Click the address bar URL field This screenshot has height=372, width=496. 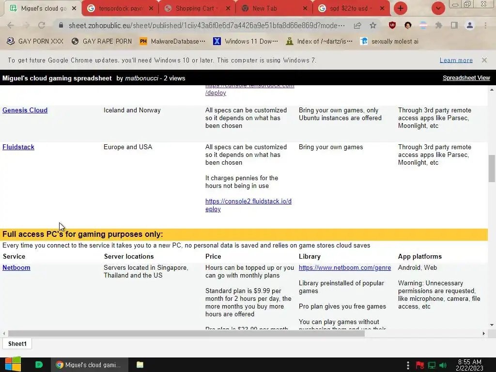pos(206,25)
